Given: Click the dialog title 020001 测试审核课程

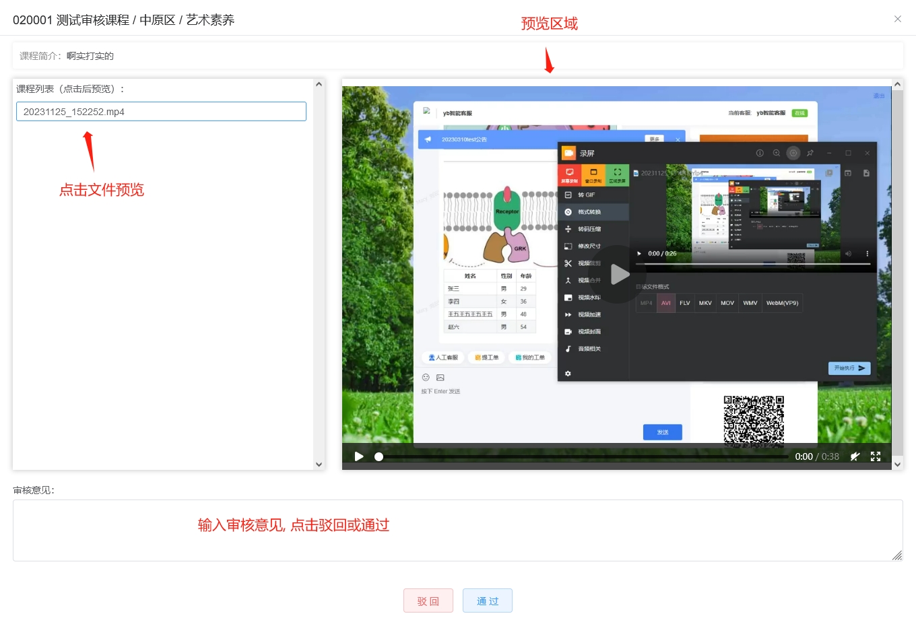Looking at the screenshot, I should point(71,20).
